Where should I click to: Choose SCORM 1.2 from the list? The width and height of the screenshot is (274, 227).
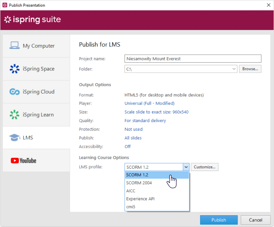[157, 175]
